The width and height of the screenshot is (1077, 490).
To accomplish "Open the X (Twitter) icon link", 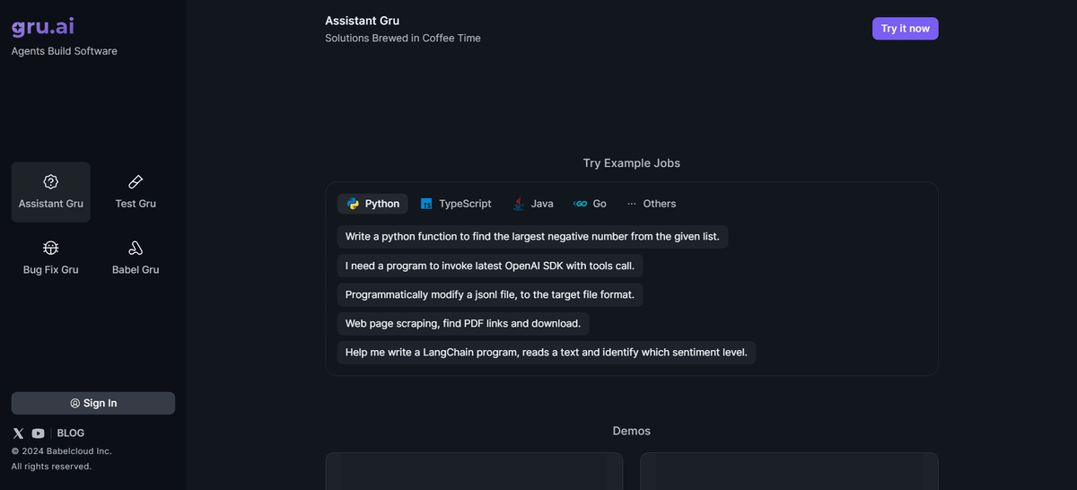I will coord(18,433).
